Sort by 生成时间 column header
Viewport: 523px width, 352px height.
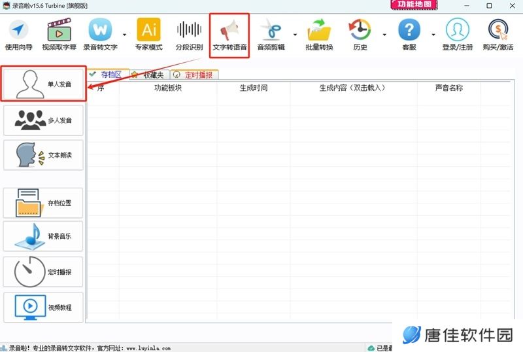click(x=254, y=88)
